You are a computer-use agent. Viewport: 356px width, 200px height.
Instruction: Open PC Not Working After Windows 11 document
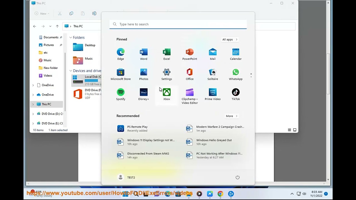[x=216, y=155]
